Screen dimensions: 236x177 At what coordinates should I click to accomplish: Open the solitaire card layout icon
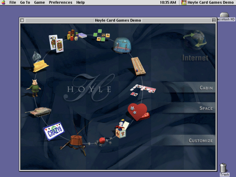(x=143, y=90)
